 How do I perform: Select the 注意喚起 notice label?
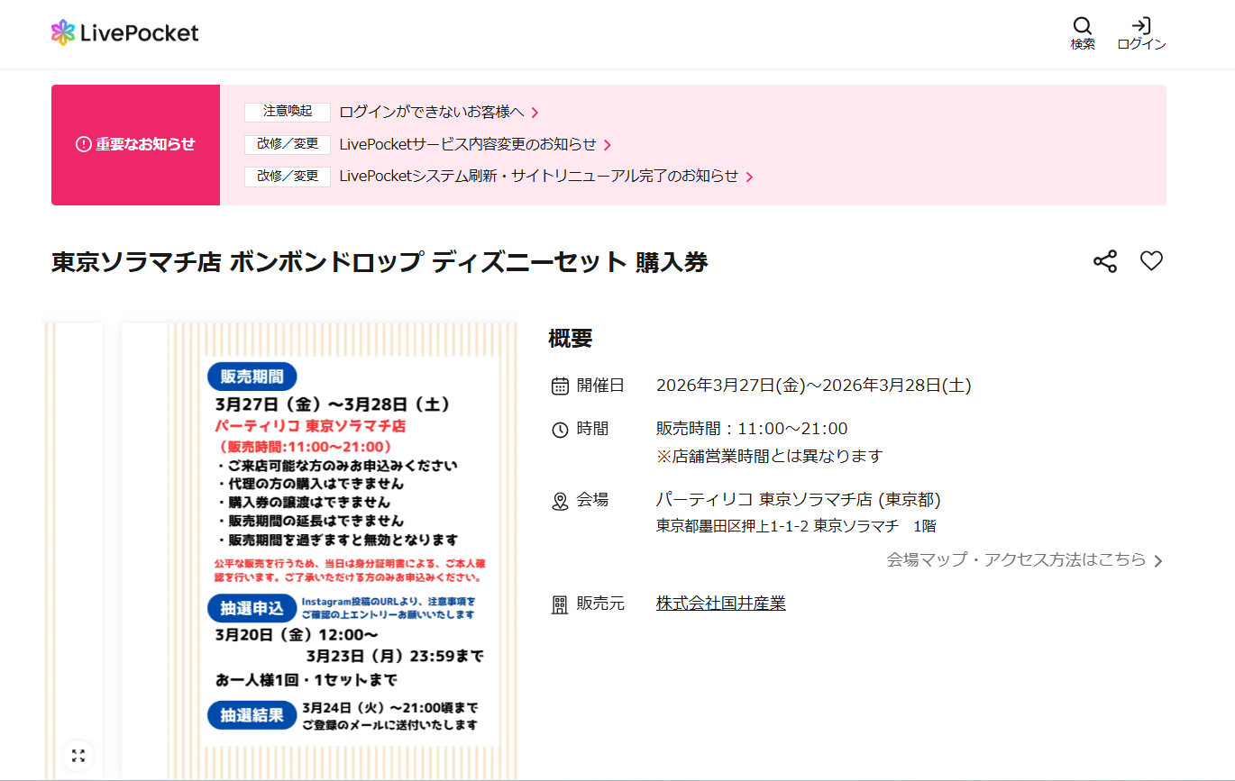[287, 113]
